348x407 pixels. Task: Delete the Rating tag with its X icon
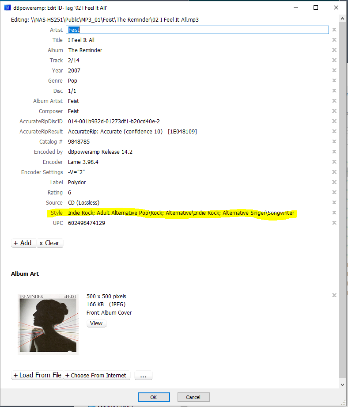point(334,192)
